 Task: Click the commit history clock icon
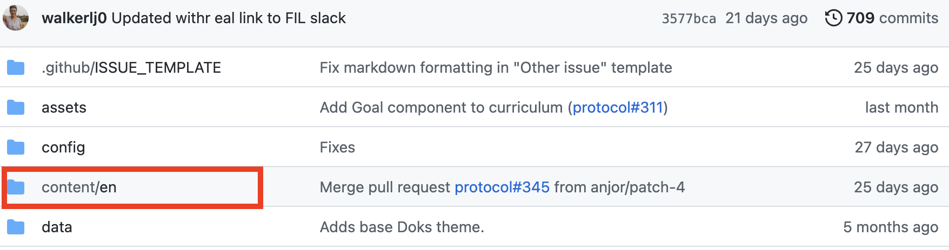pos(833,18)
